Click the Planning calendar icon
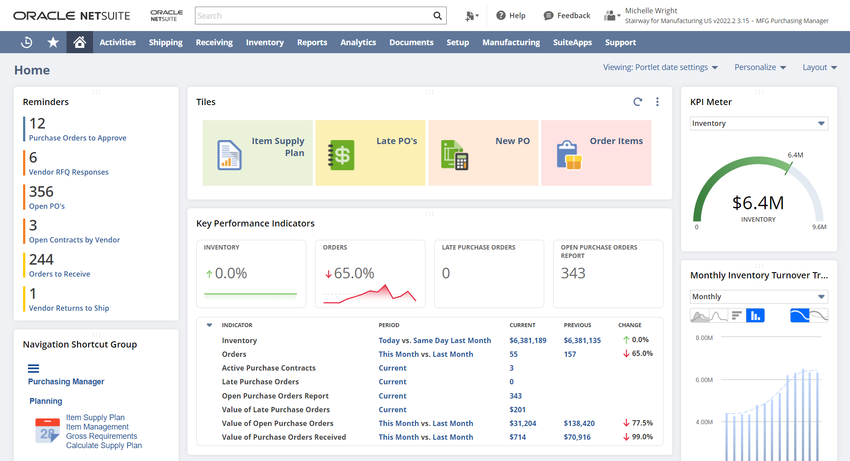850x461 pixels. tap(47, 430)
